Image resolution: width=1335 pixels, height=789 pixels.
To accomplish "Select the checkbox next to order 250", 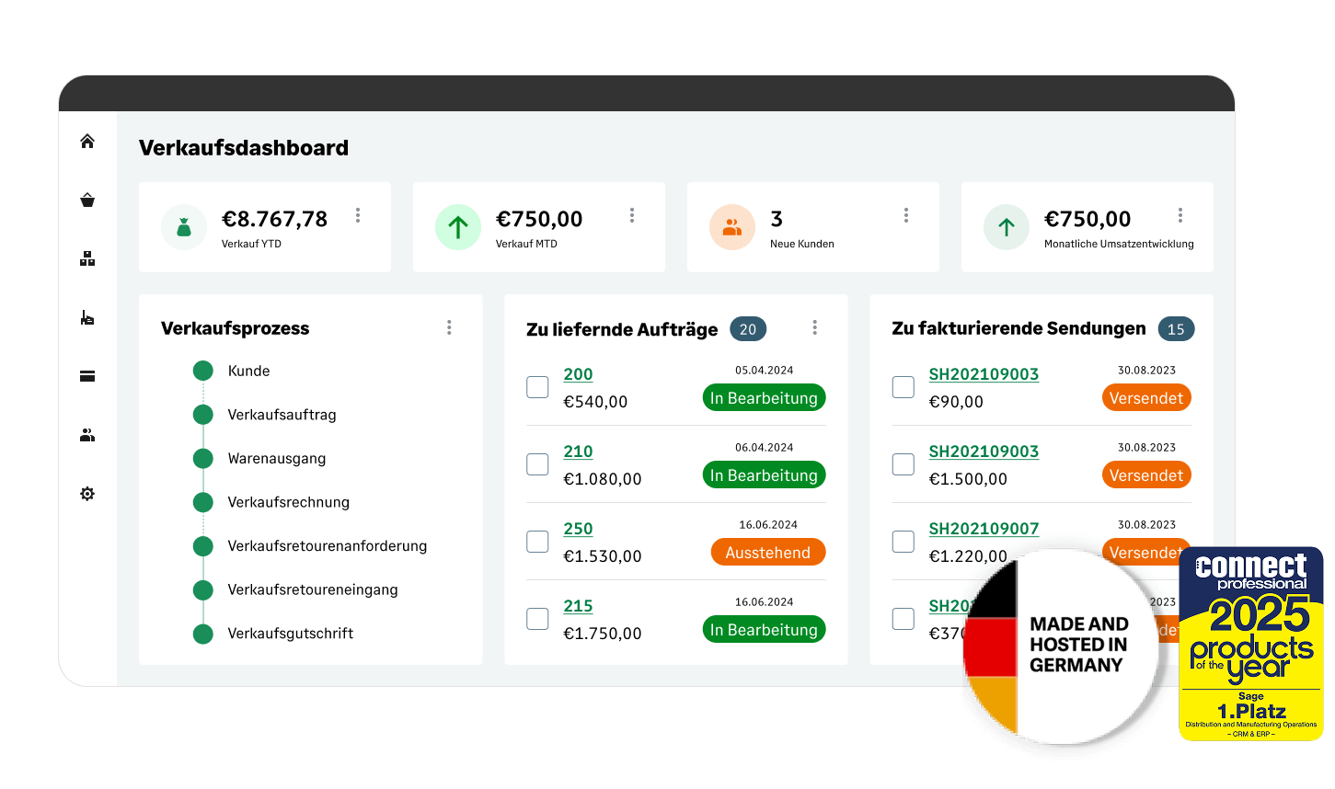I will (537, 542).
